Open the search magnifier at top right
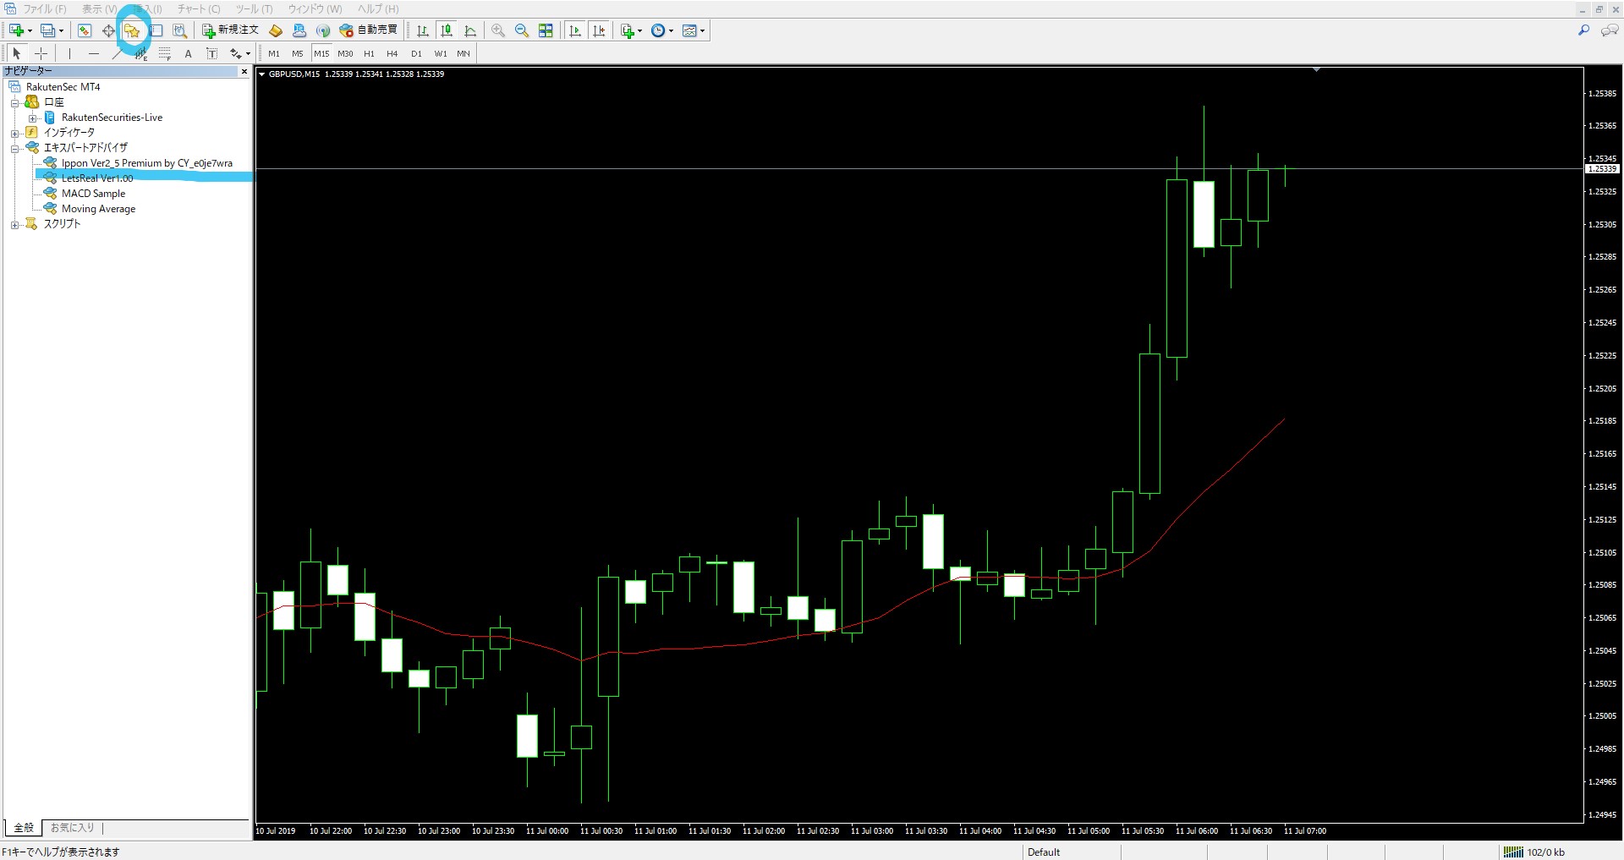 pos(1584,30)
